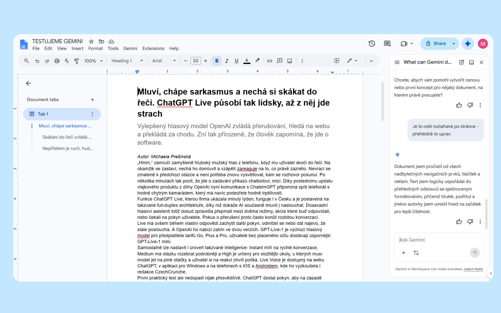
Task: Open the Heading 1 paragraph style dropdown
Action: [x=127, y=61]
